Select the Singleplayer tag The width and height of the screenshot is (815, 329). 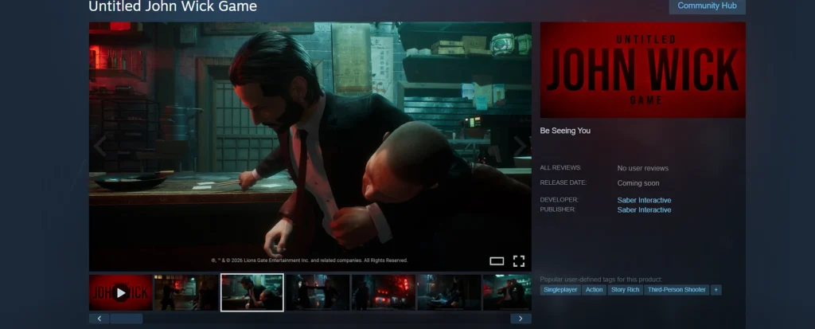(x=560, y=290)
